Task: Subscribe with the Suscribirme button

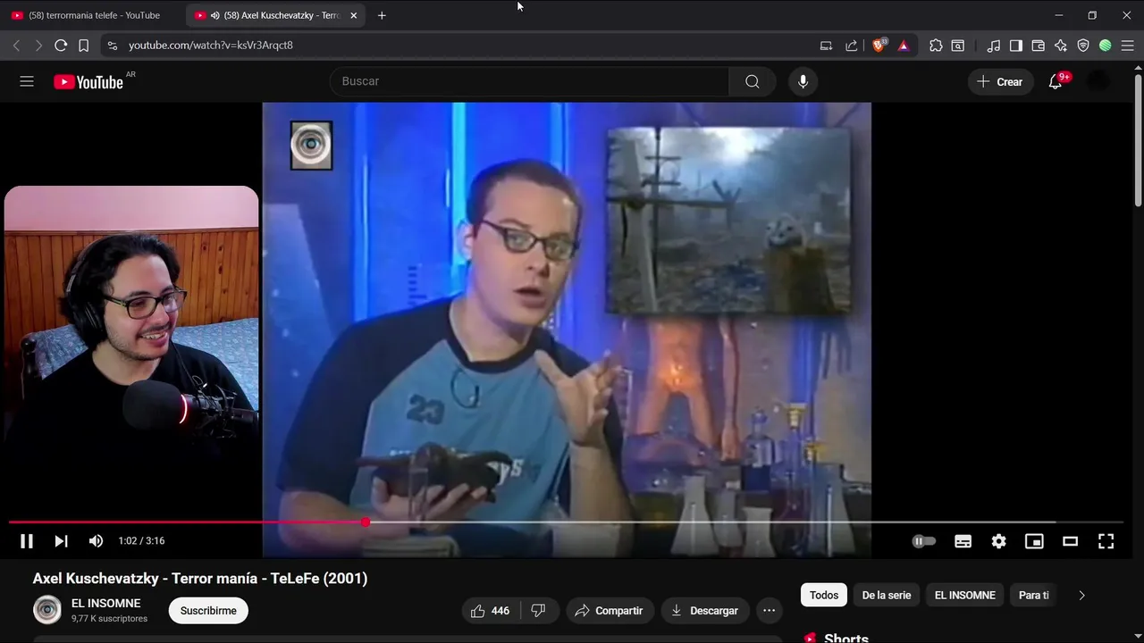Action: (208, 611)
